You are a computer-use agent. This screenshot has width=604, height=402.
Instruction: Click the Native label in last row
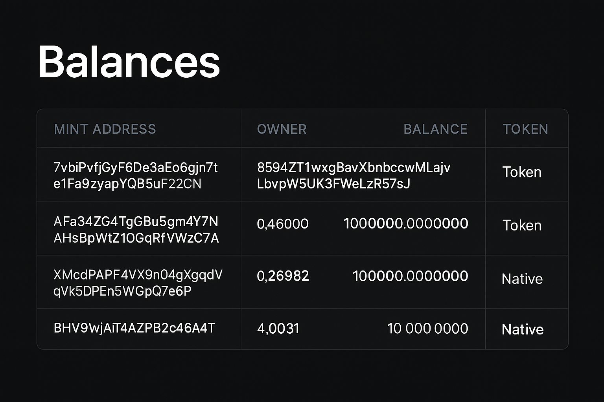coord(523,329)
